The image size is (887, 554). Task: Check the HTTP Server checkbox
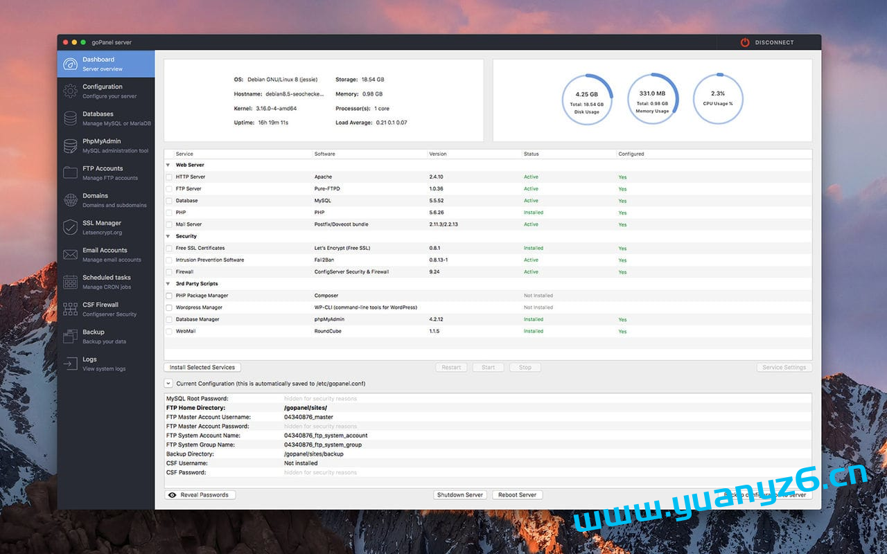point(168,177)
